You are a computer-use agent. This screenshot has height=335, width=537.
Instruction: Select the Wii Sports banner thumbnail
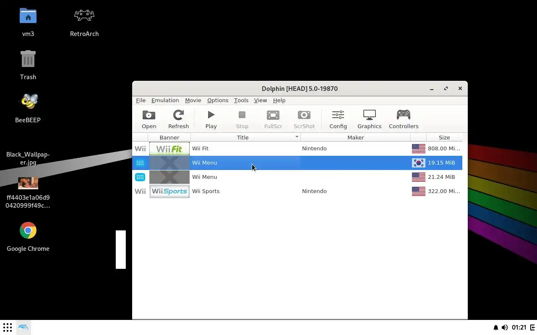[x=169, y=191]
